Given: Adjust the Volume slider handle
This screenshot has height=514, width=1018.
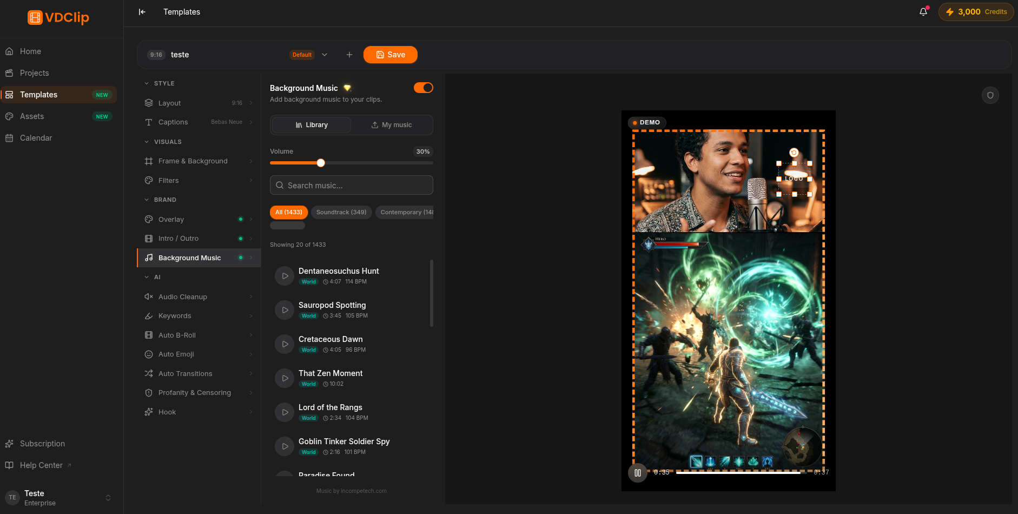Looking at the screenshot, I should 321,163.
